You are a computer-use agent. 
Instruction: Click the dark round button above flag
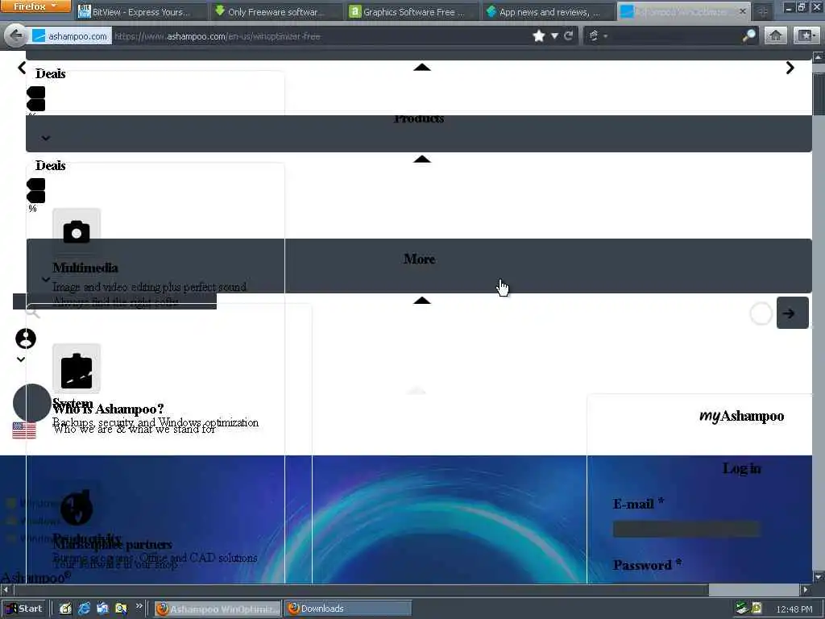[31, 403]
